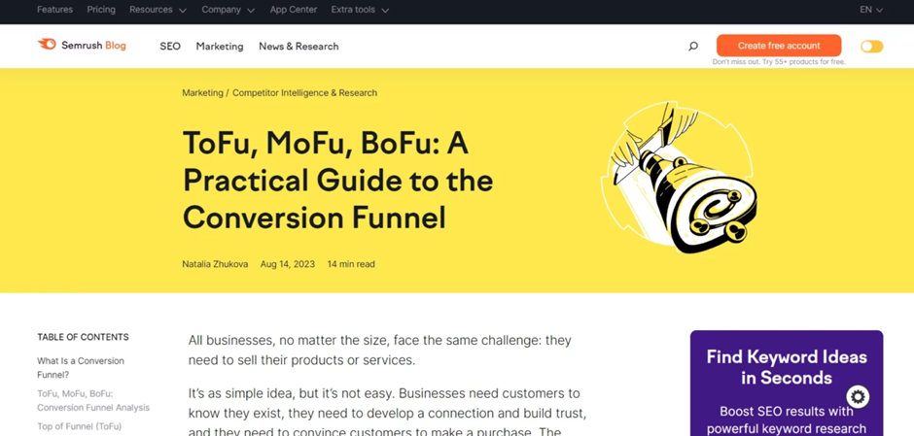
Task: Click the Create free account button
Action: [x=779, y=46]
